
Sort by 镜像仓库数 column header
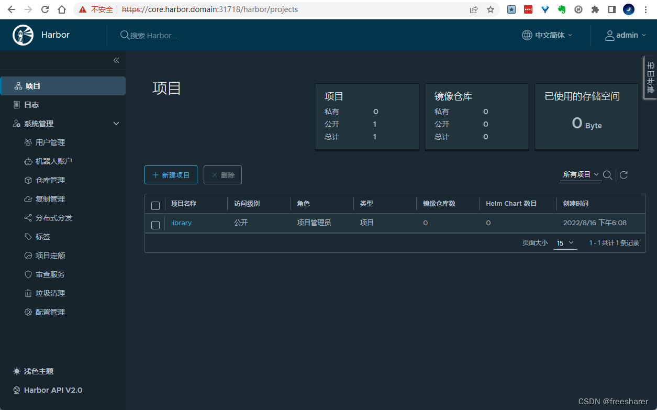coord(439,204)
